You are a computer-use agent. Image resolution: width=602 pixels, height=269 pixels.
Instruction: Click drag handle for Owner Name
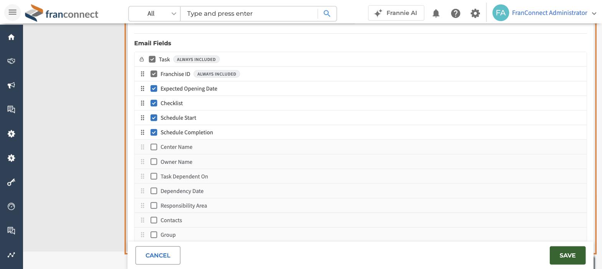coord(142,162)
